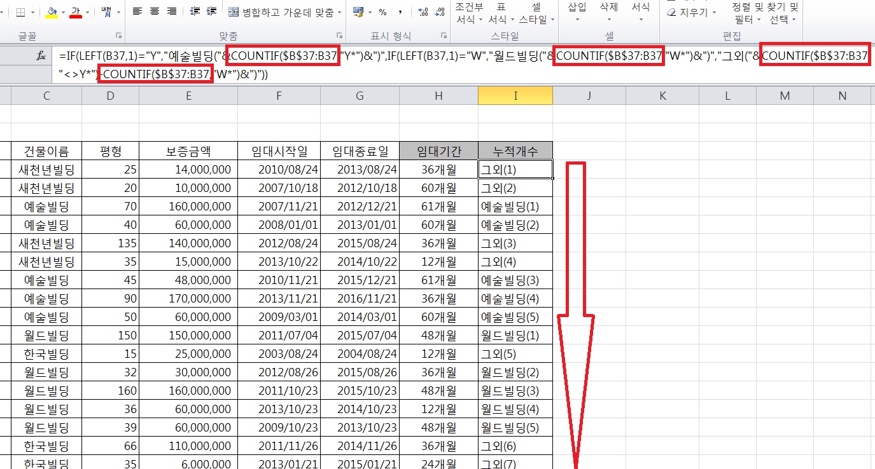Apply percent style format

[x=382, y=12]
